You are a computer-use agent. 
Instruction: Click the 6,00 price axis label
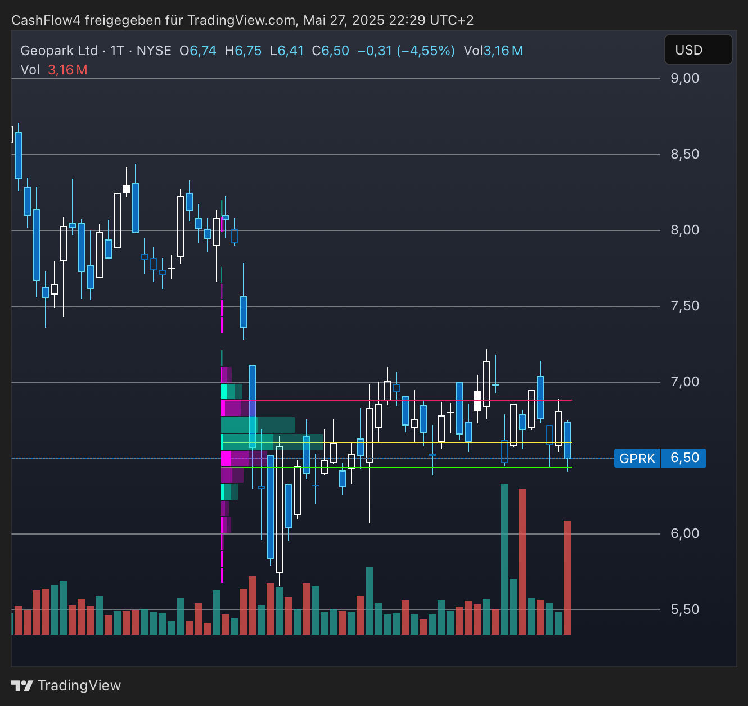click(685, 533)
